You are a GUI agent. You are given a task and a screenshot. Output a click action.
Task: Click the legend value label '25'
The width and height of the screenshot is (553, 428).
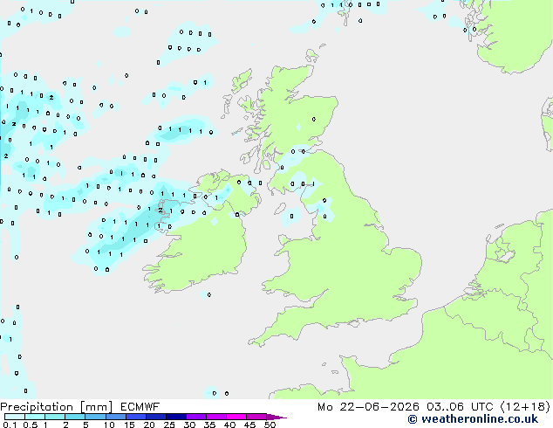click(169, 425)
